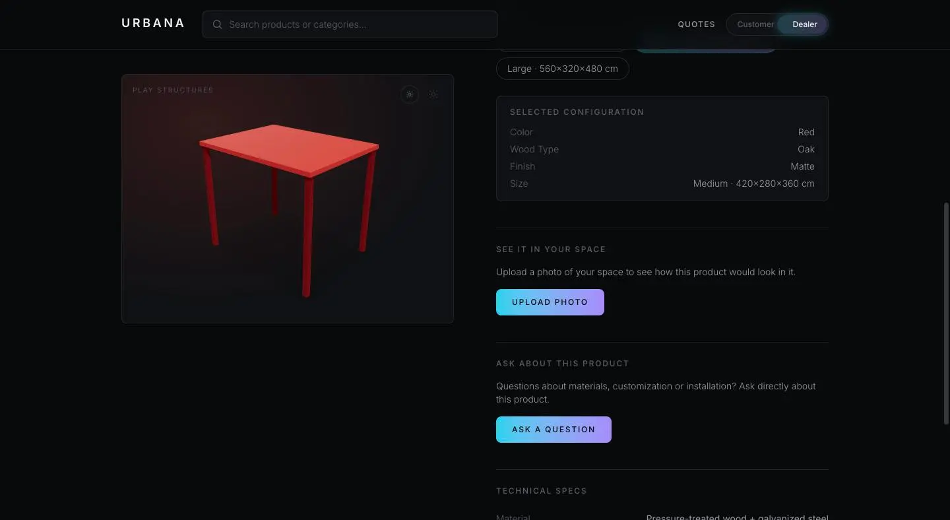Click the Ask a Question button
This screenshot has width=950, height=520.
coord(554,430)
